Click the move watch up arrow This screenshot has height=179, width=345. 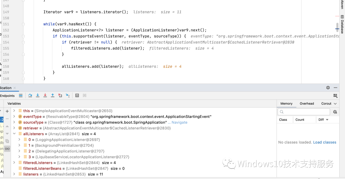[7, 126]
